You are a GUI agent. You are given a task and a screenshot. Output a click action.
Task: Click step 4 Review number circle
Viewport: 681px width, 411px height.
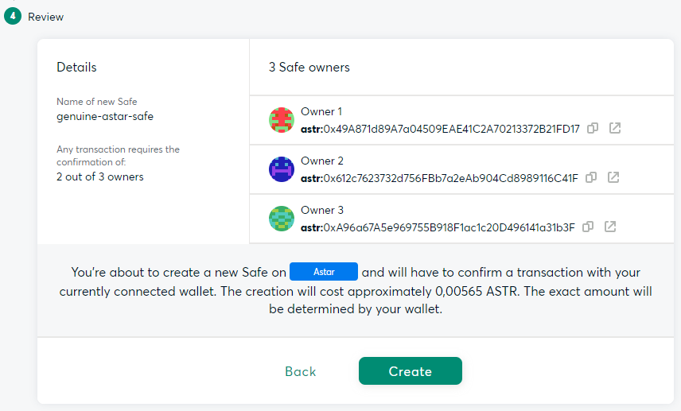[12, 16]
